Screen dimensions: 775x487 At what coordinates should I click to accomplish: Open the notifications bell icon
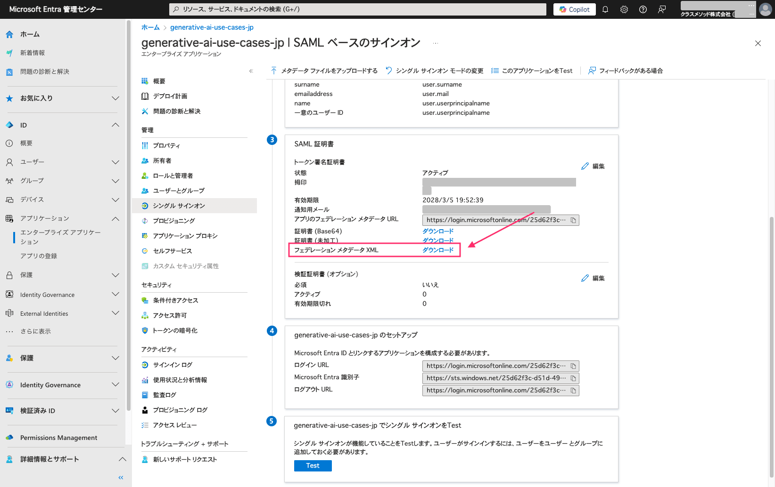click(x=605, y=9)
